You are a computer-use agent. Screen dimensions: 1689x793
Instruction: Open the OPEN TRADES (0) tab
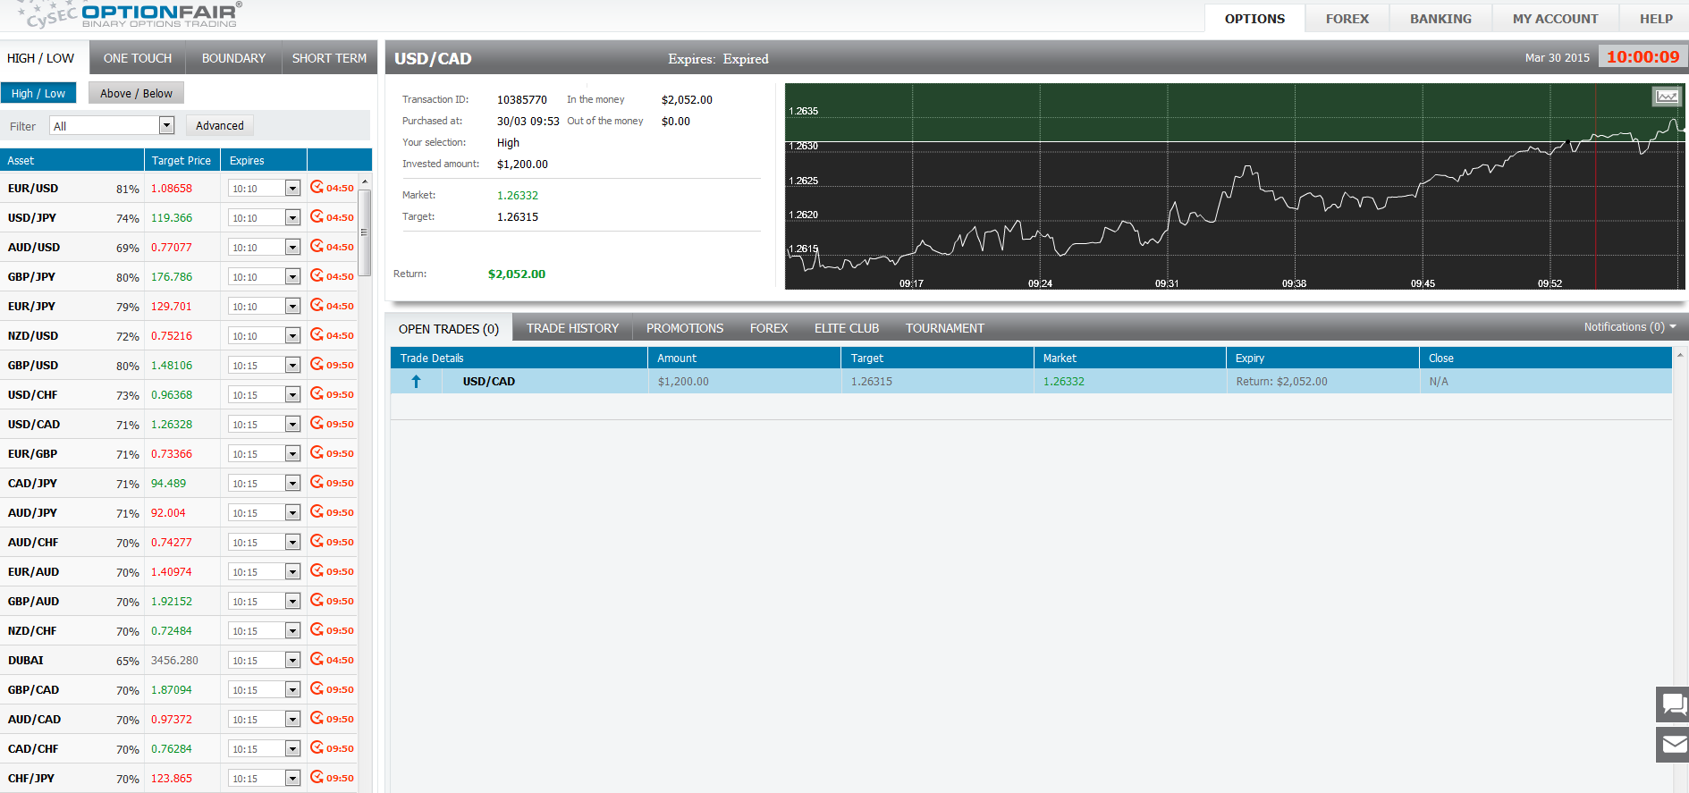[449, 328]
